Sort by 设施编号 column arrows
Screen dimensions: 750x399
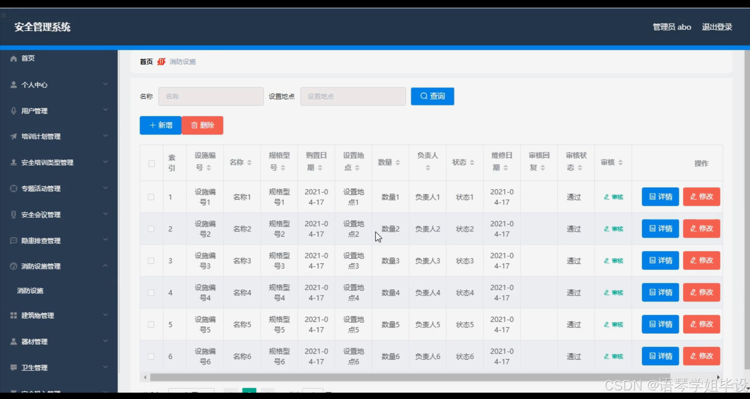coord(209,168)
